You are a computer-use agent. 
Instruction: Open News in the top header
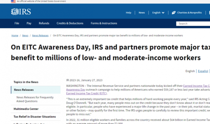click(142, 13)
